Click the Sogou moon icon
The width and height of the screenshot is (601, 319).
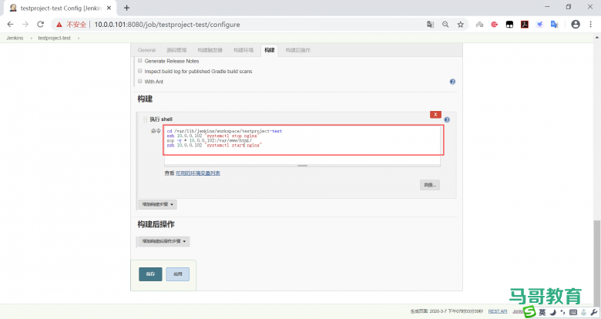pyautogui.click(x=552, y=312)
